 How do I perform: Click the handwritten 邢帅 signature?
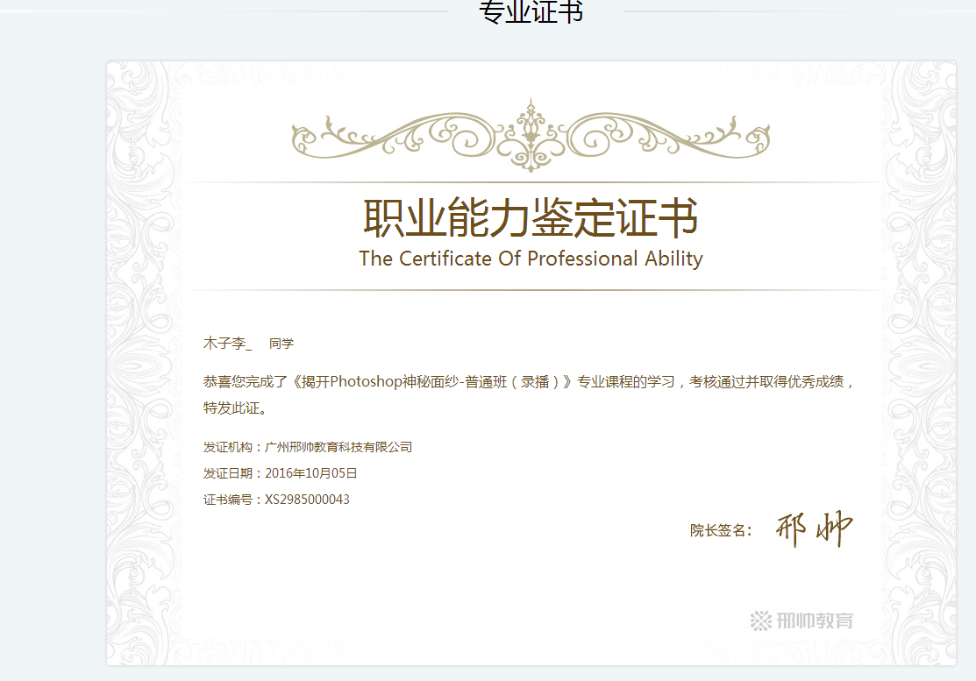tap(814, 528)
